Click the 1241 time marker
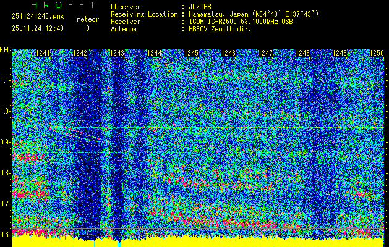The image size is (389, 247). click(43, 54)
